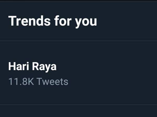Click the word "for" in header
Viewport: 157px width, 117px height.
(62, 21)
